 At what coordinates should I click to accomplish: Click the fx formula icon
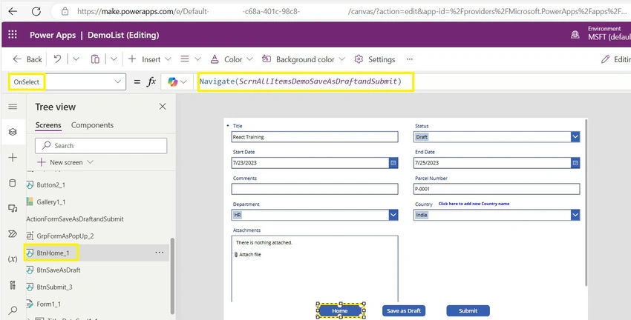pyautogui.click(x=151, y=81)
